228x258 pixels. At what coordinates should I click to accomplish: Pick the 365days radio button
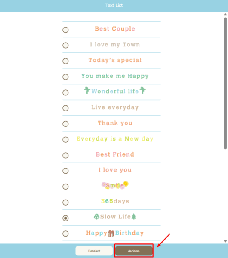pyautogui.click(x=65, y=202)
